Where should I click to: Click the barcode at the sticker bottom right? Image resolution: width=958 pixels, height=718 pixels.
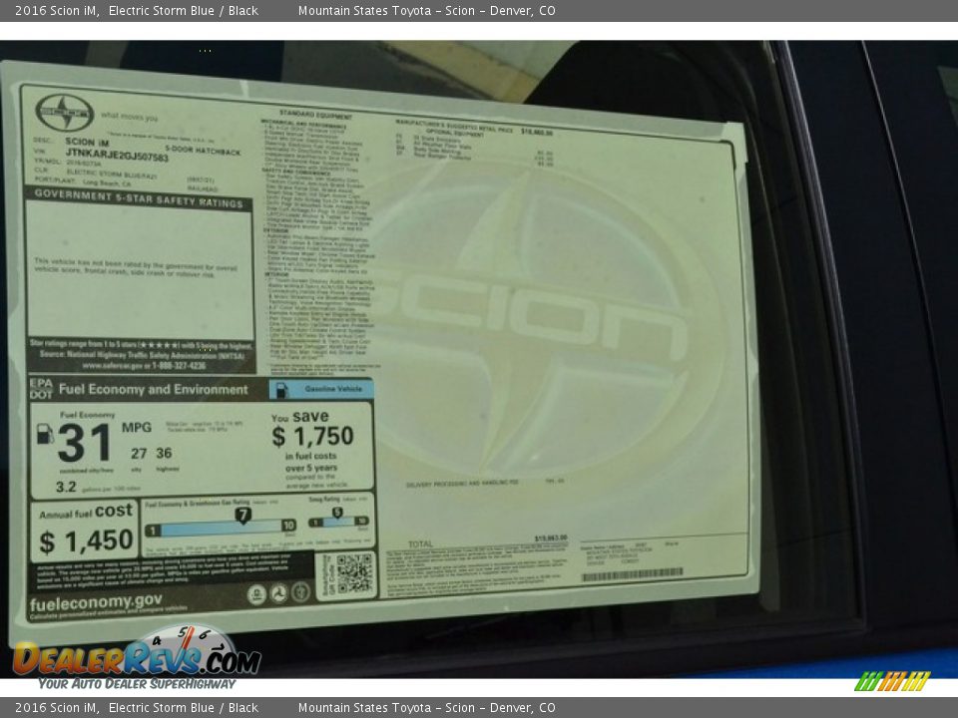point(632,575)
